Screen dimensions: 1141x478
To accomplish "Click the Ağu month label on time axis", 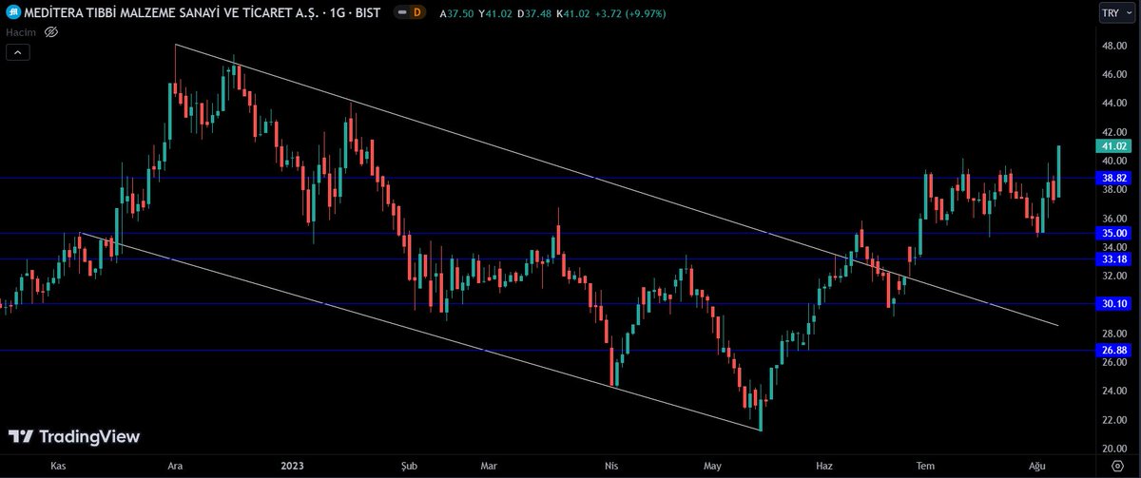I will [x=1037, y=467].
